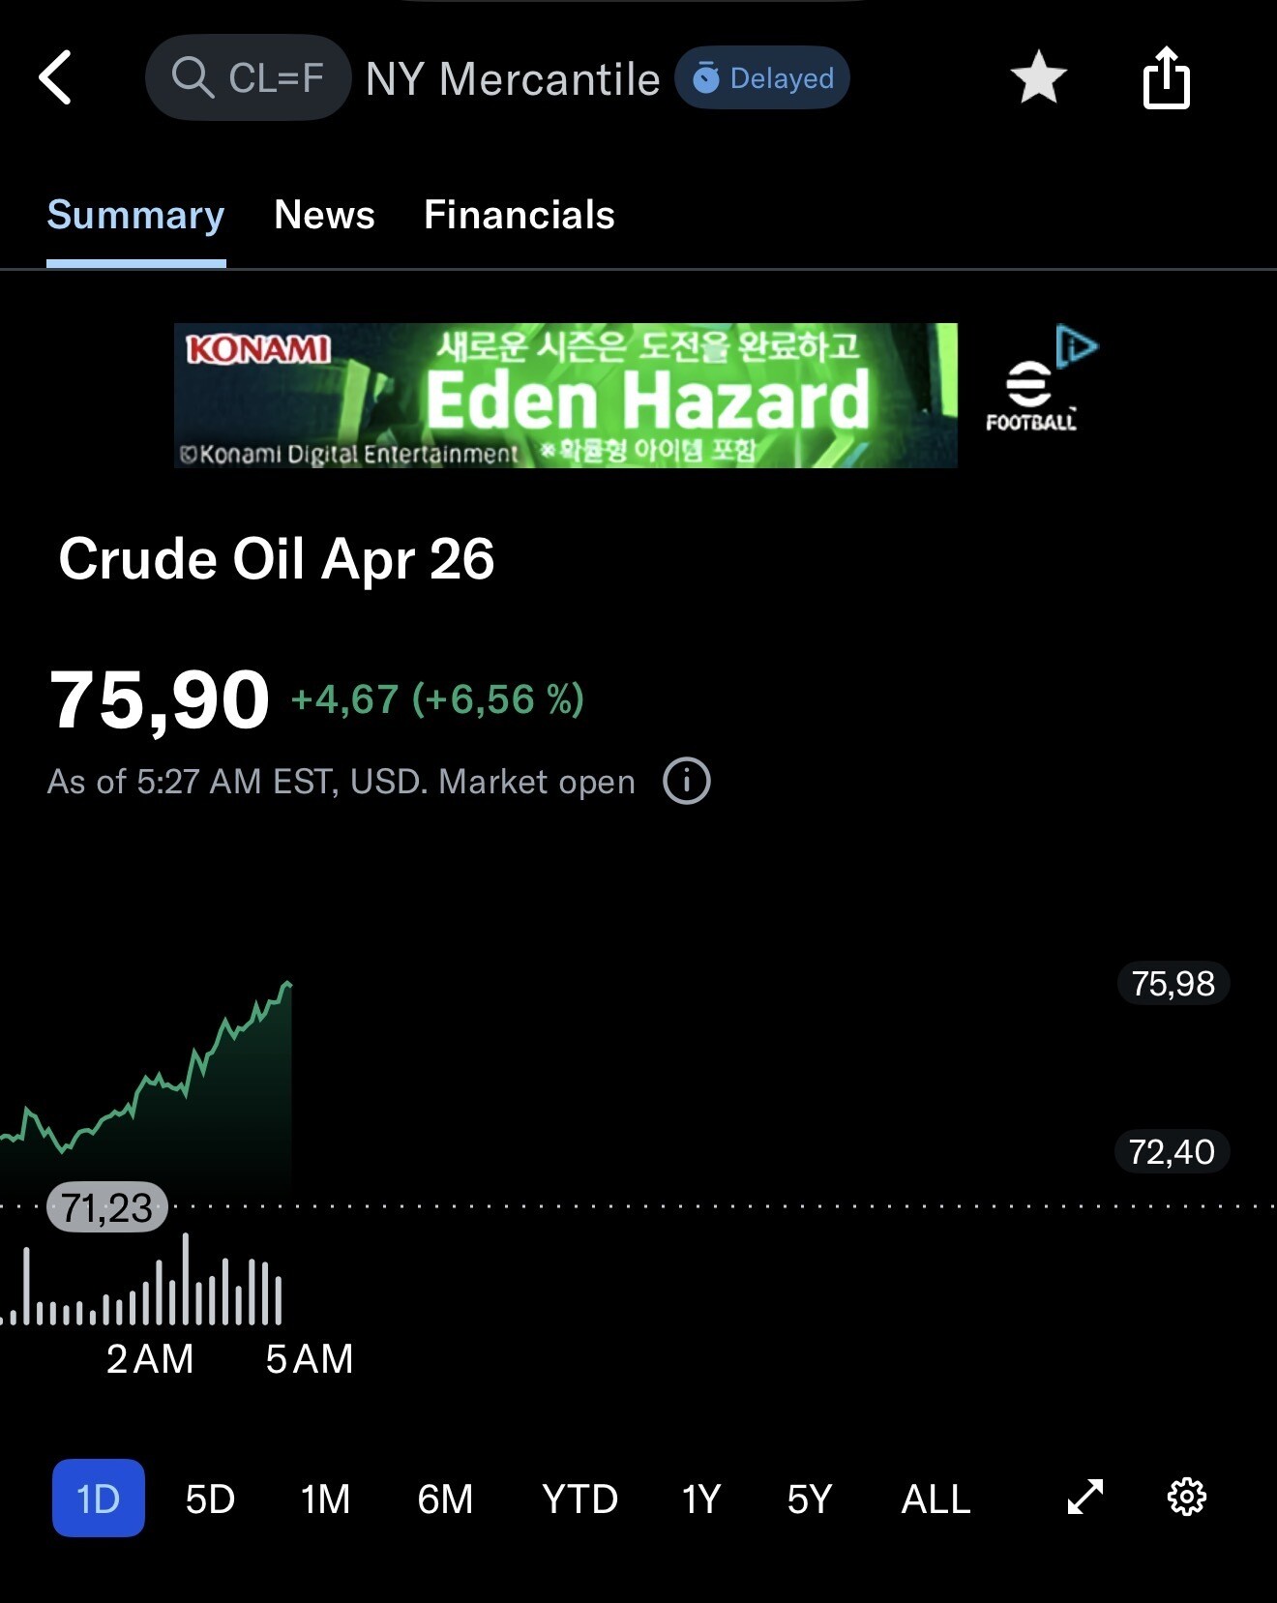This screenshot has width=1277, height=1603.
Task: Open the share icon
Action: (1166, 77)
